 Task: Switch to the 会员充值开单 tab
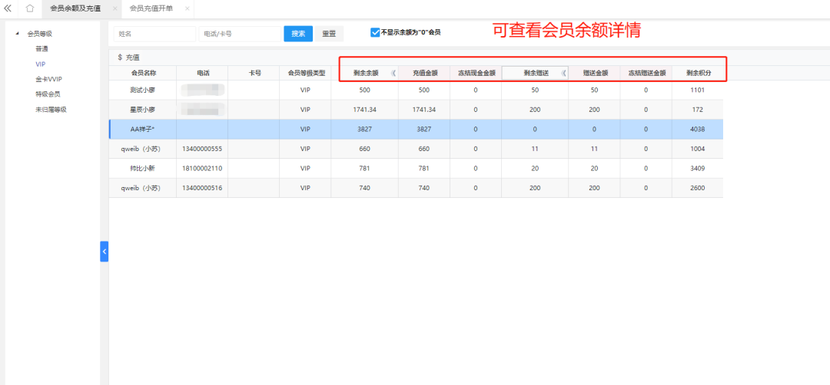tap(151, 8)
